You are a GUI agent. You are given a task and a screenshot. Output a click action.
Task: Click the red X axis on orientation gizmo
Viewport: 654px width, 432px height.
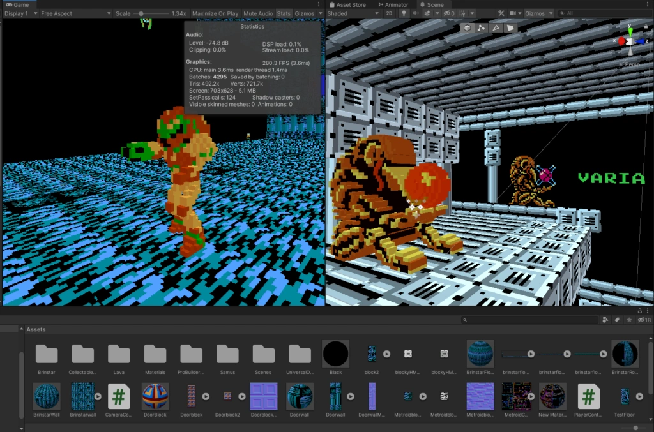click(621, 41)
